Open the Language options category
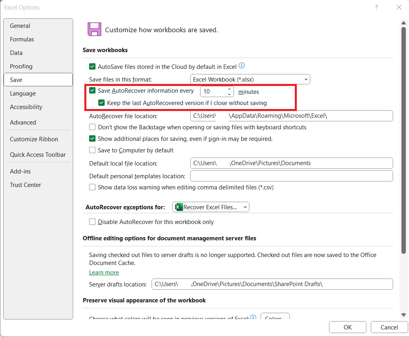409x337 pixels. 38,94
